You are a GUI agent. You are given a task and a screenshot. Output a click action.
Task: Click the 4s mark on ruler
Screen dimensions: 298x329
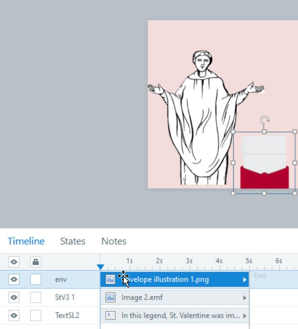tap(219, 261)
